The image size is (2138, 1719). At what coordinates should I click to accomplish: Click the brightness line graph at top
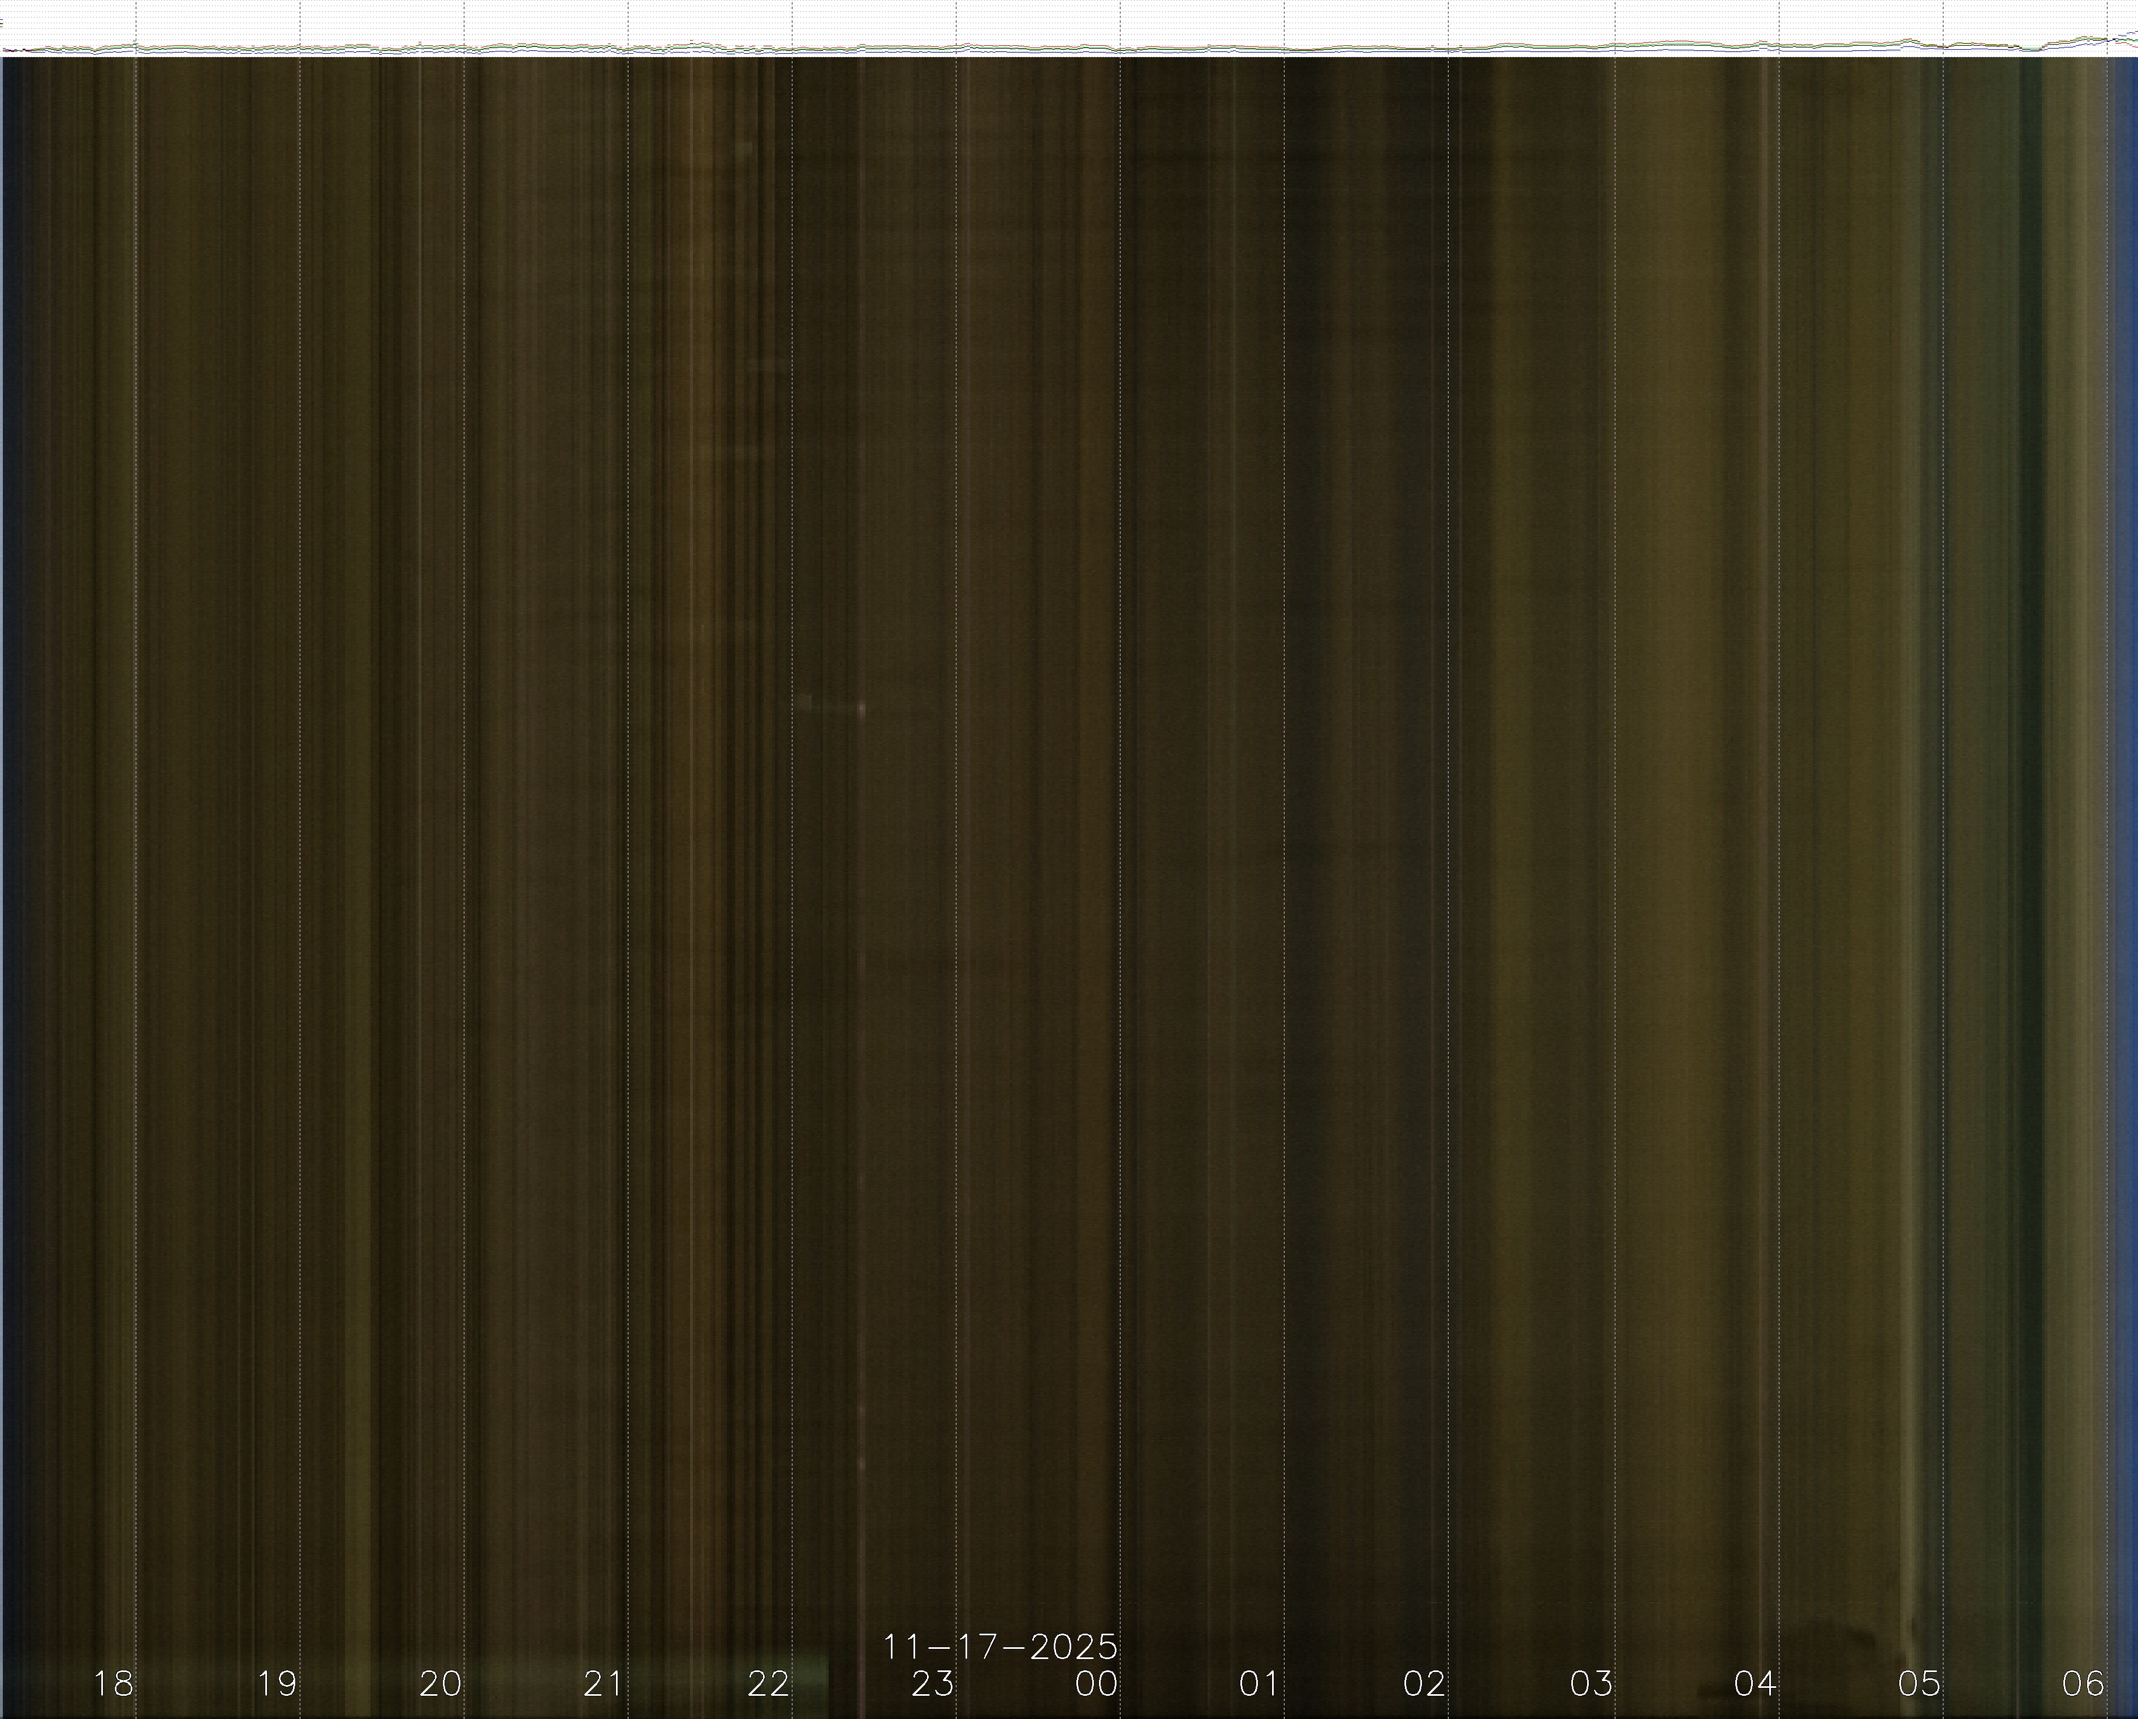pos(1069,46)
